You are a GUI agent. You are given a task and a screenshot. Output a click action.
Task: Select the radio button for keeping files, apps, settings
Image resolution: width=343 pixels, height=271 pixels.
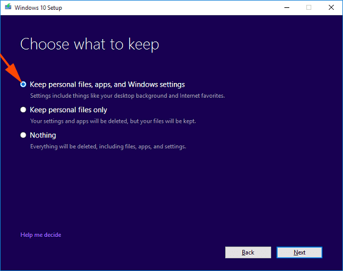tap(23, 84)
